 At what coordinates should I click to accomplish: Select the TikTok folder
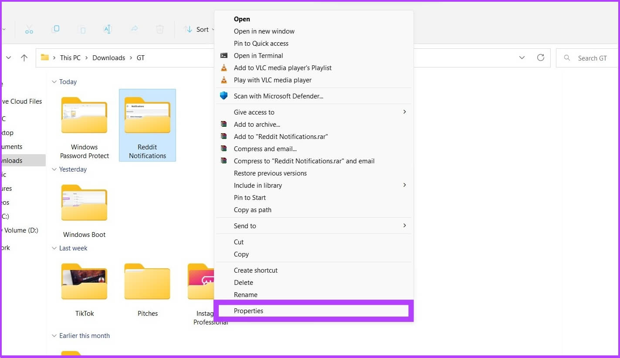pos(85,290)
